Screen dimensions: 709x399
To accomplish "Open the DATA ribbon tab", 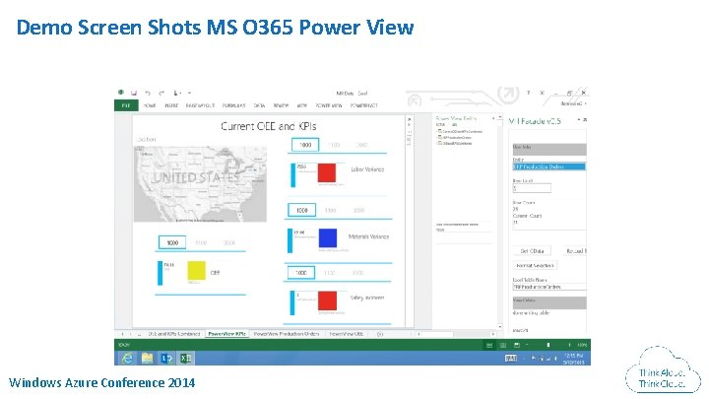I will [260, 105].
